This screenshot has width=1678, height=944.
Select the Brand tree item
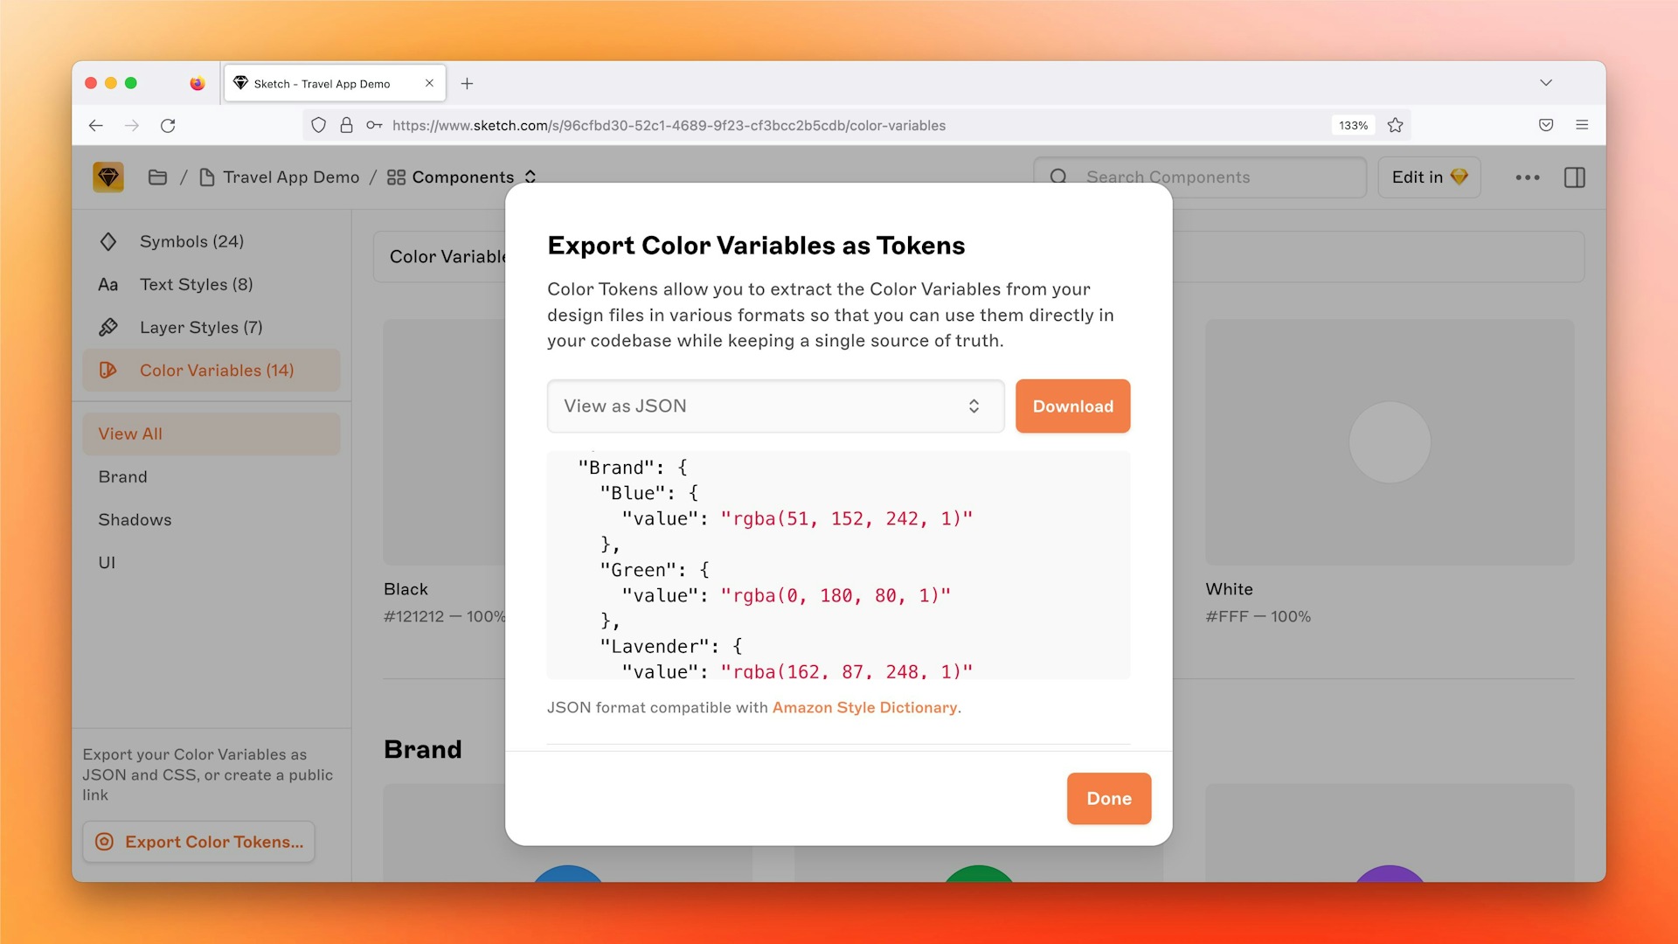tap(123, 475)
